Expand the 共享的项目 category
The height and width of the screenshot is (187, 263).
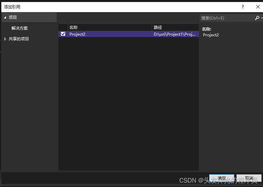[5, 39]
